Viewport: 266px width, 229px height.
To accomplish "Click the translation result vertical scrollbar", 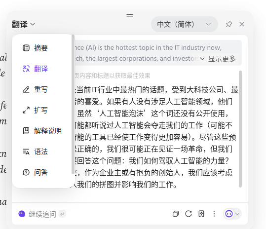I will (240, 129).
